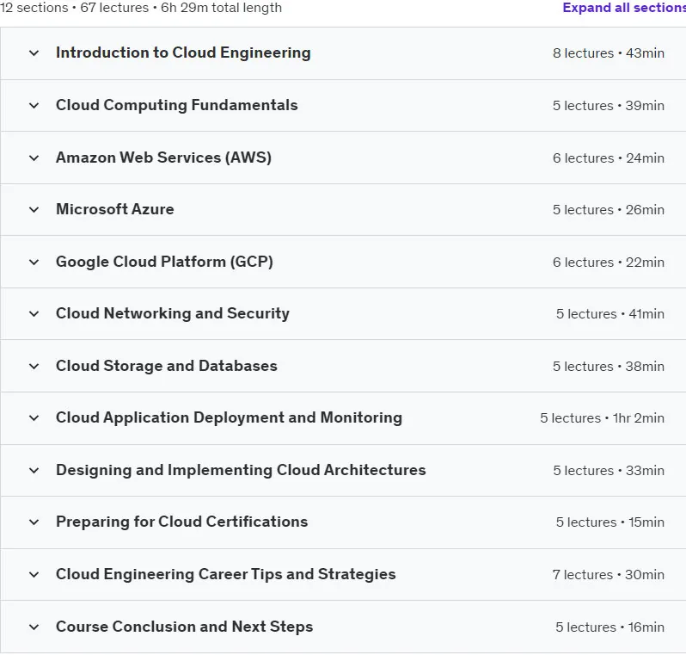Image resolution: width=686 pixels, height=655 pixels.
Task: Open Cloud Application Deployment and Monitoring title
Action: pyautogui.click(x=230, y=417)
